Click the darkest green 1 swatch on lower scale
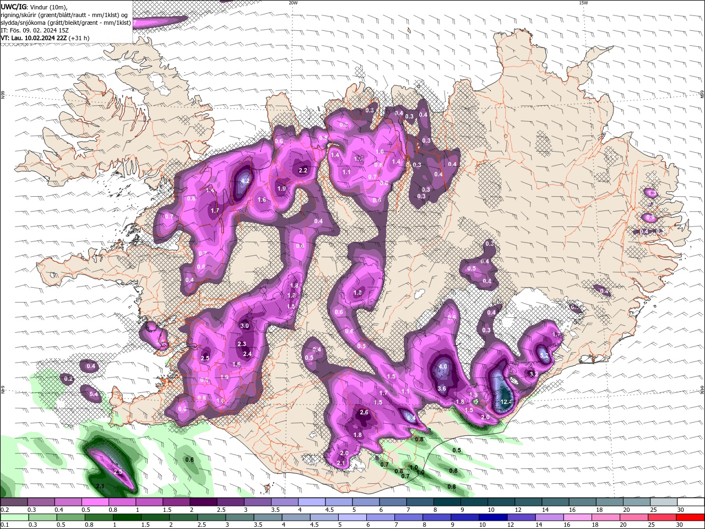 (127, 517)
